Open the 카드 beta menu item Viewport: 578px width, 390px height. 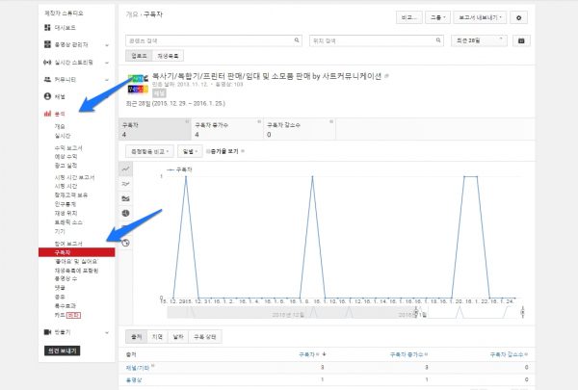pos(67,315)
